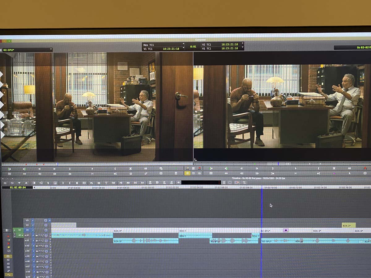371x278 pixels.
Task: Click the yellow splice-in arrow between monitors
Action: (x=187, y=169)
